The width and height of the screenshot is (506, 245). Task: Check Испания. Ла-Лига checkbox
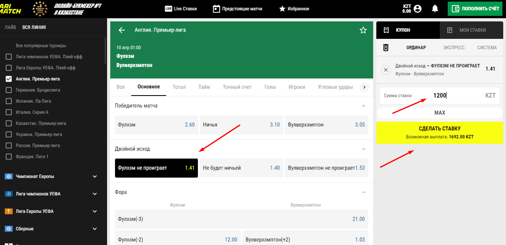(9, 101)
